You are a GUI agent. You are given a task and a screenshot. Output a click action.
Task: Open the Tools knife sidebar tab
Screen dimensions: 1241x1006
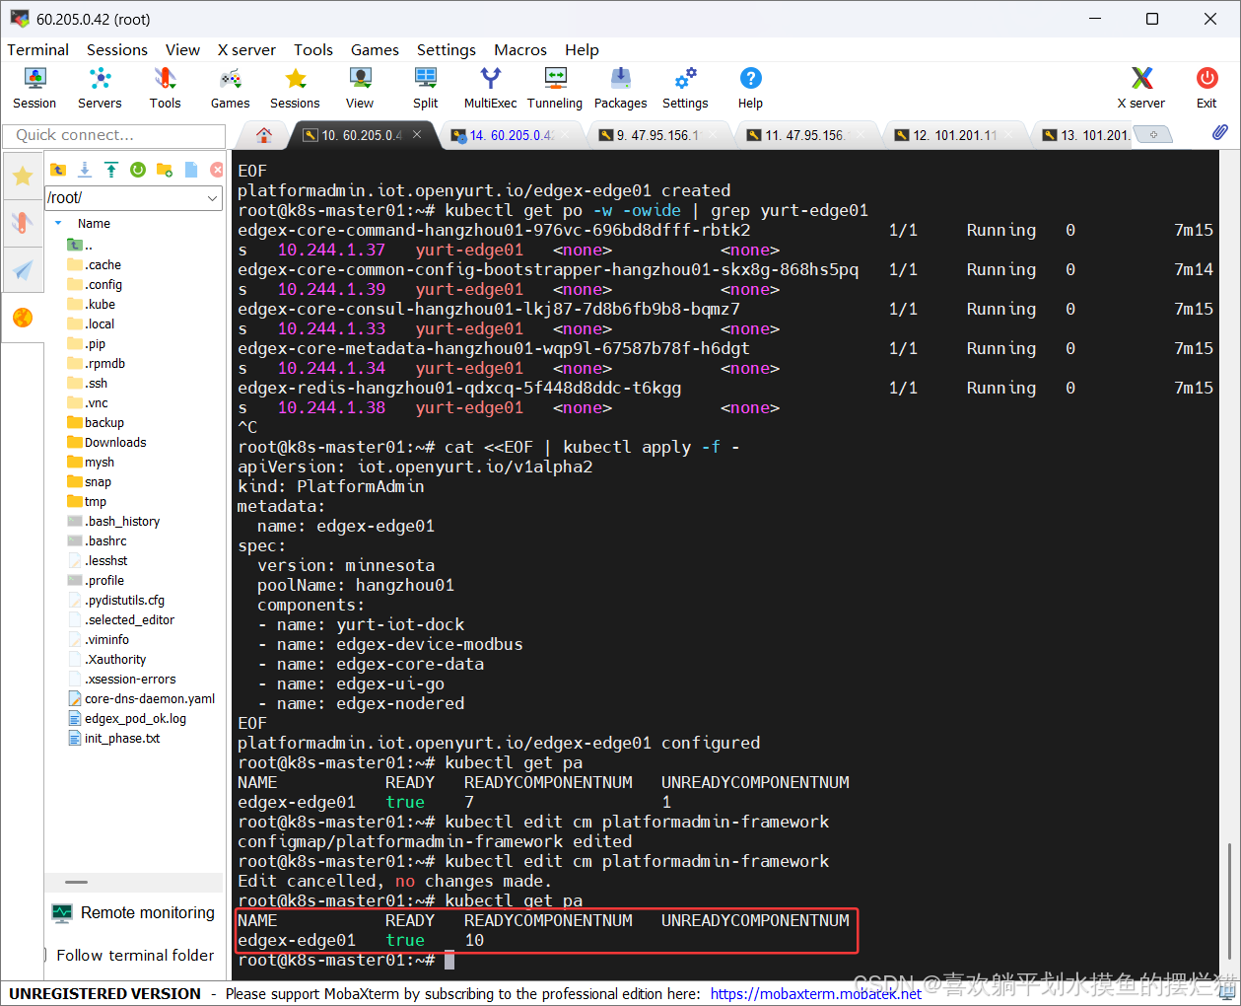(23, 223)
